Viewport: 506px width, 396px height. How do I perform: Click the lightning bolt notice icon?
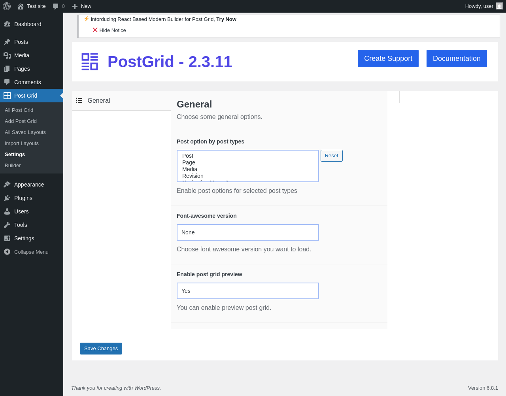tap(86, 19)
